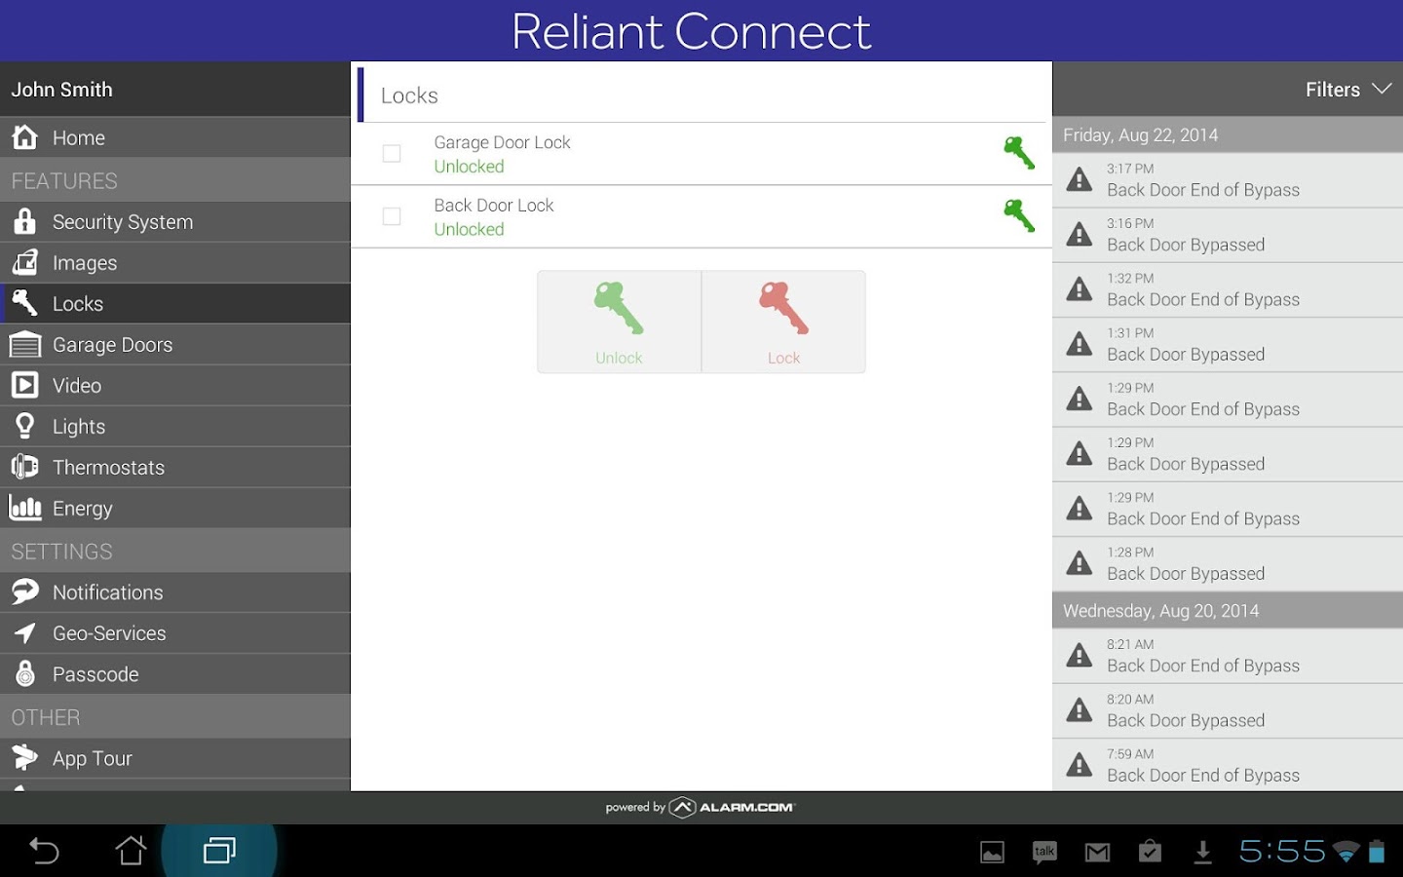The image size is (1403, 877).
Task: Click the Alarm.com powered-by logo
Action: (x=701, y=807)
